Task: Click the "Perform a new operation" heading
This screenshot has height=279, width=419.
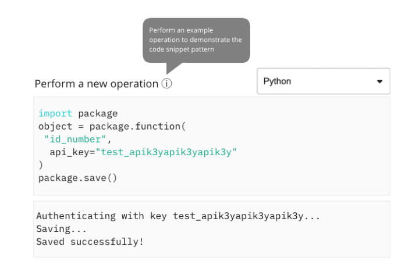Action: [x=96, y=84]
